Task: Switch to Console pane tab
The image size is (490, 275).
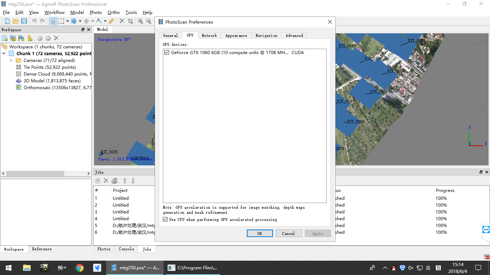Action: (x=126, y=249)
